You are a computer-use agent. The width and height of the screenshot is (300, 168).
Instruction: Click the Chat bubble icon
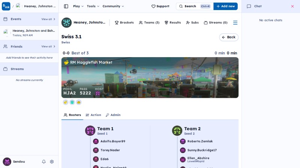point(249,6)
